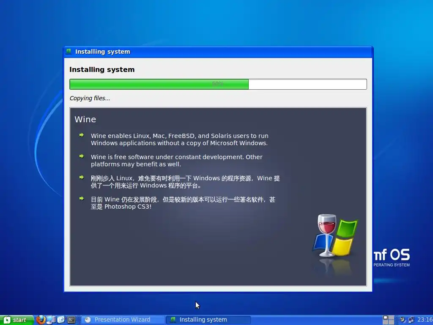Click the 'Installing system' bold heading
The height and width of the screenshot is (325, 433).
tap(102, 70)
